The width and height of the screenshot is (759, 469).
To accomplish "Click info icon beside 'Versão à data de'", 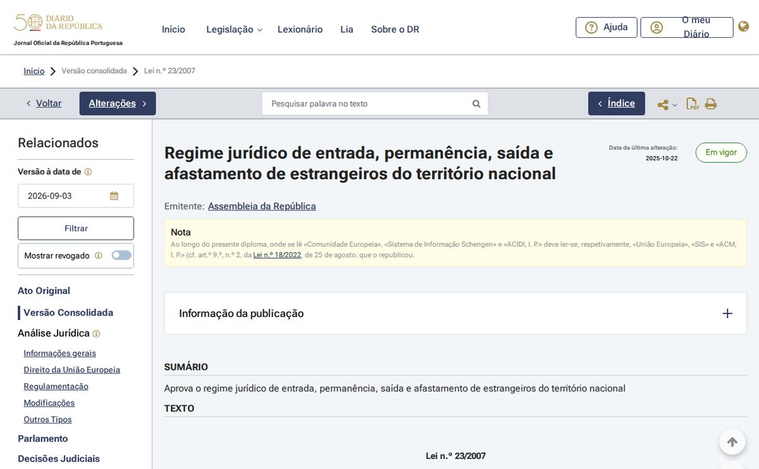I will pos(89,172).
